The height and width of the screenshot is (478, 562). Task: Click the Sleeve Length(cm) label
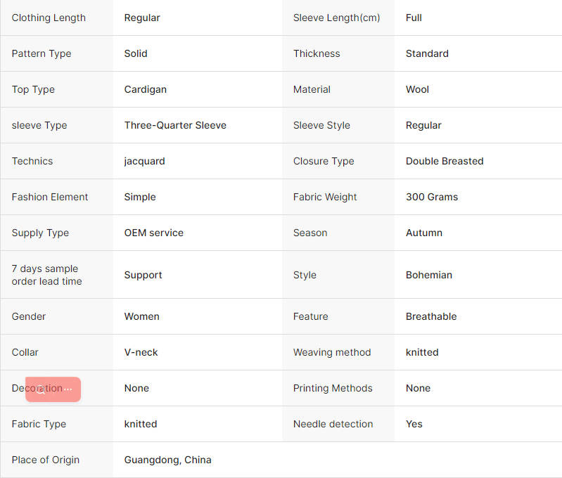pos(336,18)
